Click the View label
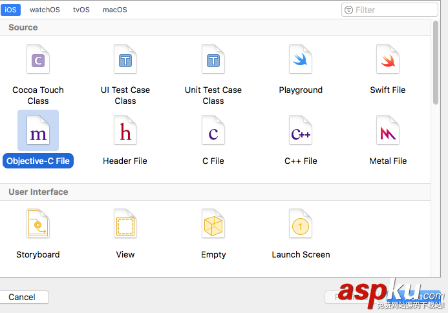Image resolution: width=448 pixels, height=313 pixels. [x=125, y=254]
